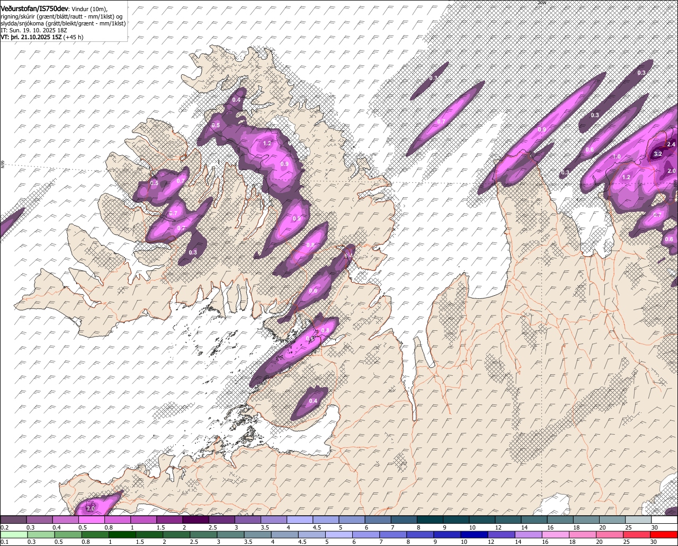Viewport: 678px width, 546px height.
Task: Click the 2.0 label on snow cell near legend
Action: click(90, 508)
